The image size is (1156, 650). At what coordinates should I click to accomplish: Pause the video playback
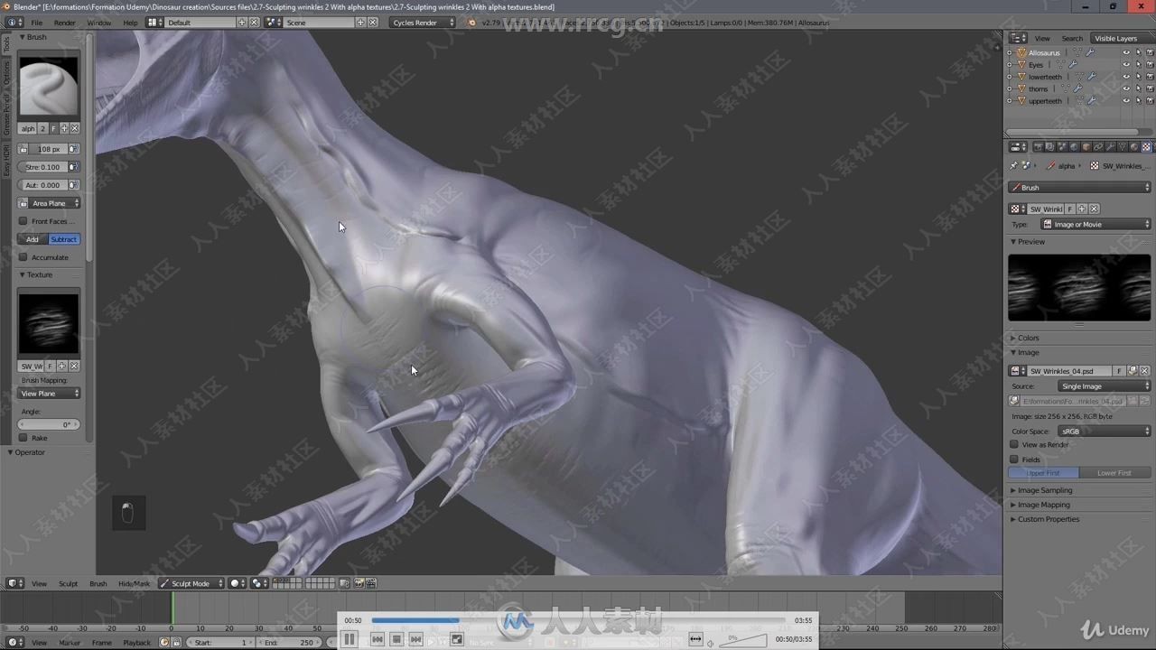pos(350,638)
